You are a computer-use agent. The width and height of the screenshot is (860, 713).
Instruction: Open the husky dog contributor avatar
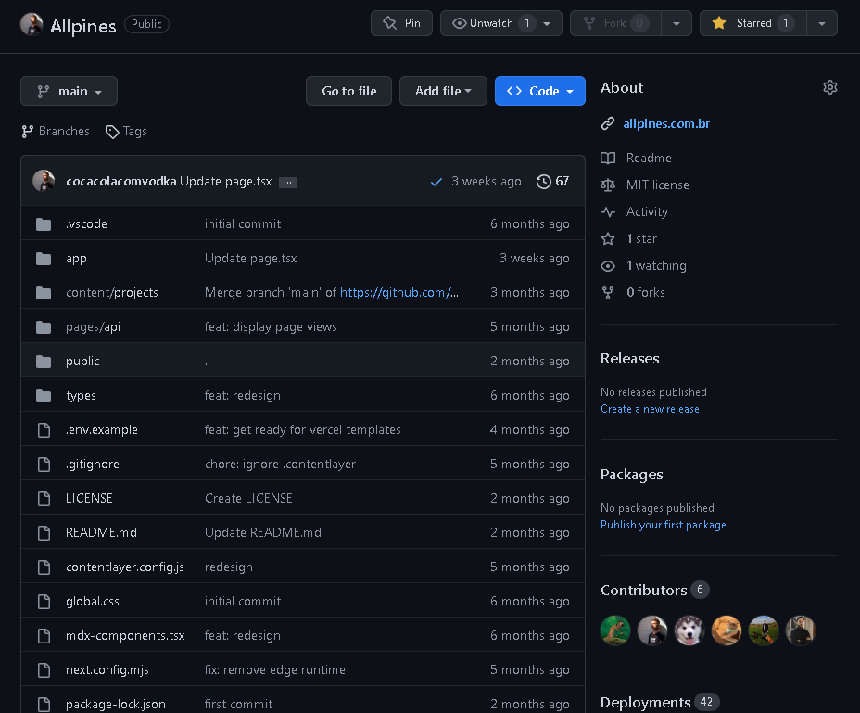point(689,630)
